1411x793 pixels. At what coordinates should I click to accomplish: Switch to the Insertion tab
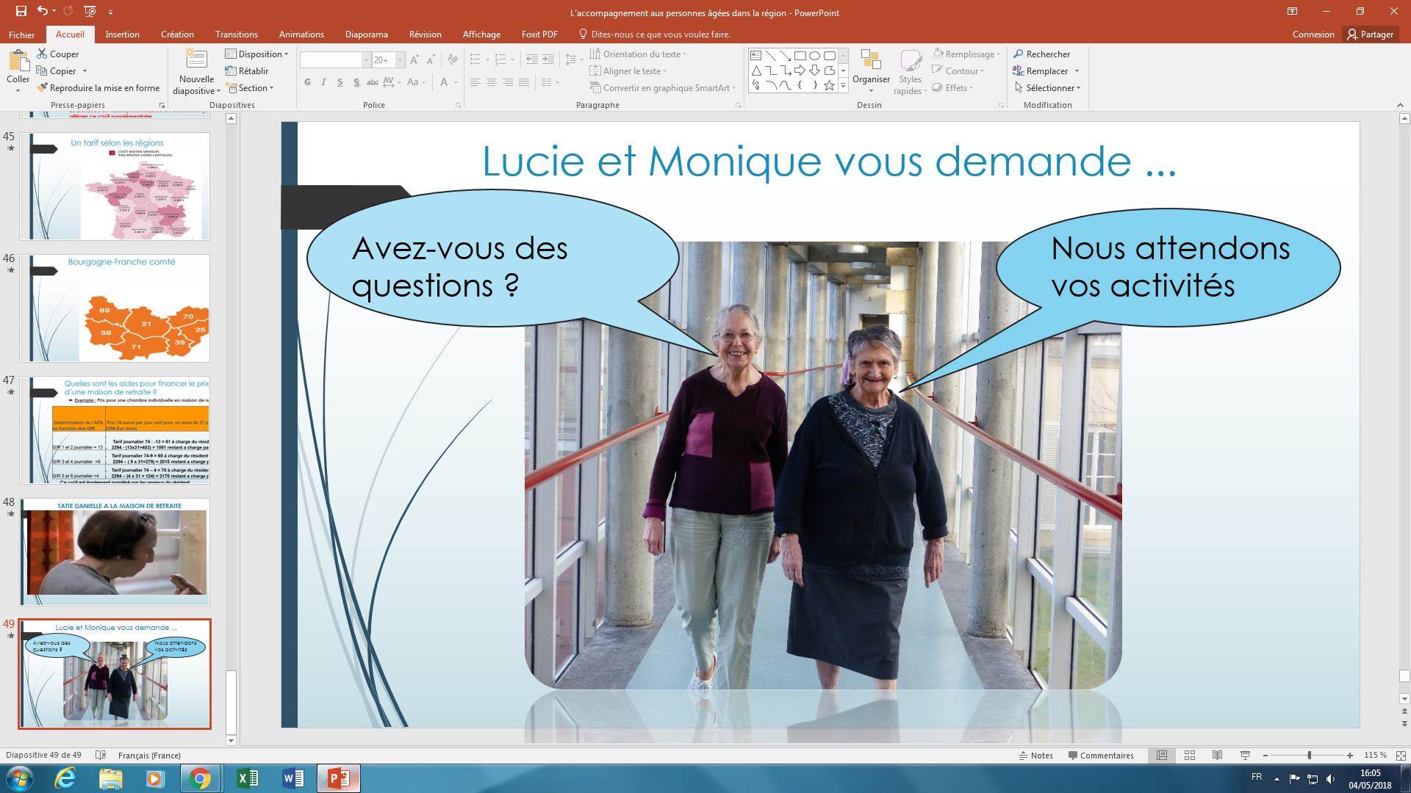pyautogui.click(x=122, y=35)
